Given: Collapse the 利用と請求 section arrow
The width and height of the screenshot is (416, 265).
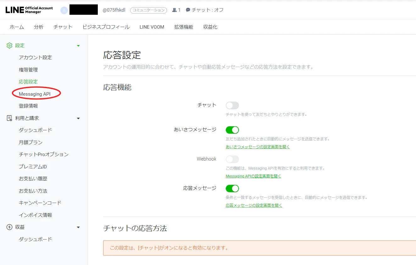Looking at the screenshot, I should click(x=78, y=119).
